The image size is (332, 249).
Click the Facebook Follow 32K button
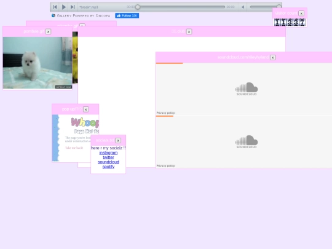point(127,15)
